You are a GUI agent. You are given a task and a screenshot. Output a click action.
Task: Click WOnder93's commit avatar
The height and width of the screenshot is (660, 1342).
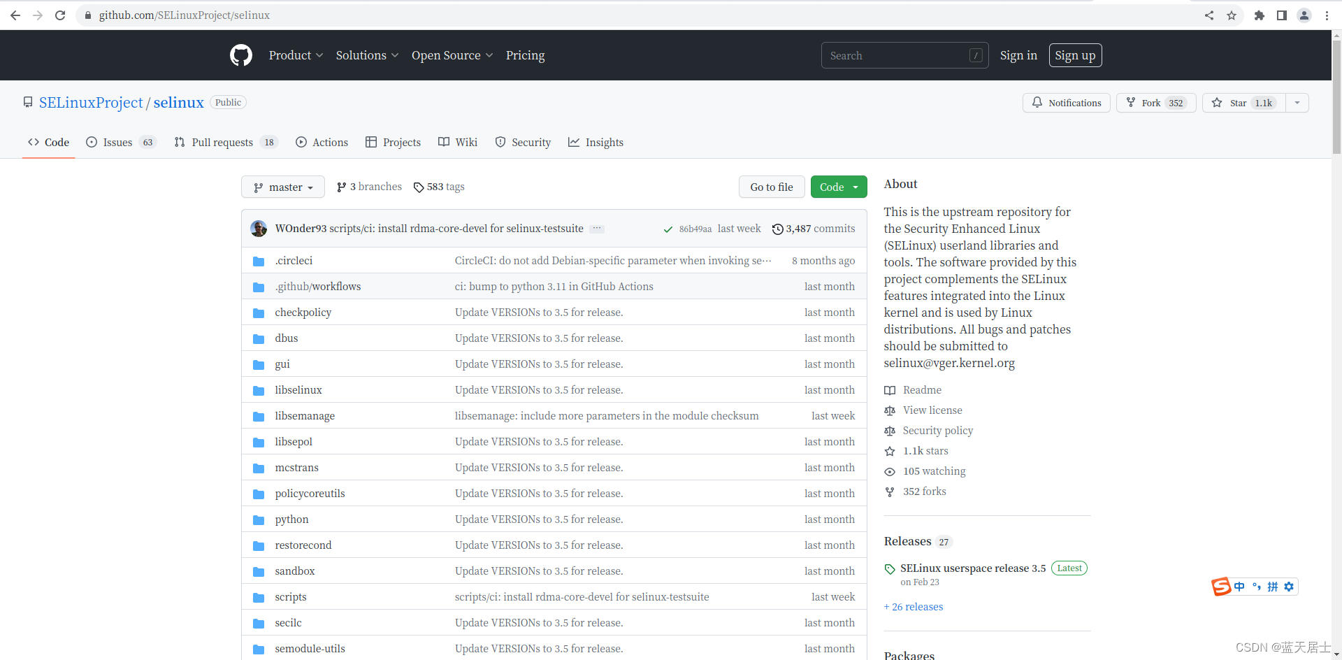tap(259, 229)
